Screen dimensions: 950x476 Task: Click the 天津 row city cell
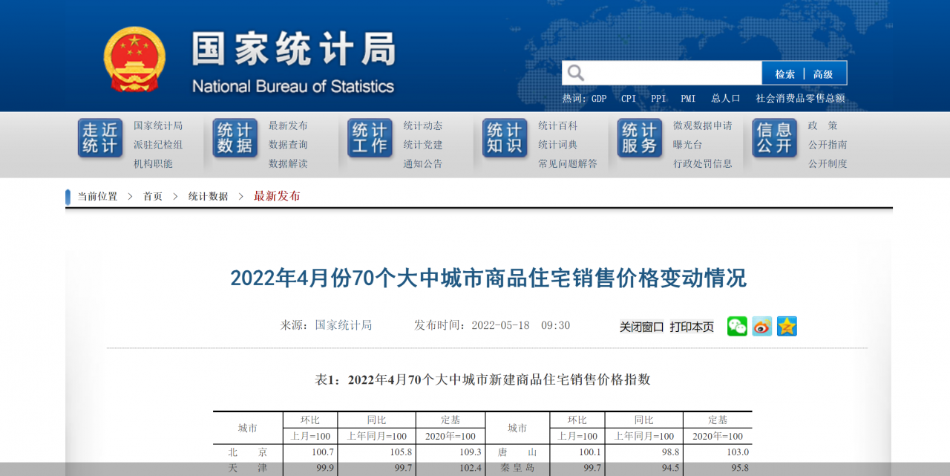[248, 469]
